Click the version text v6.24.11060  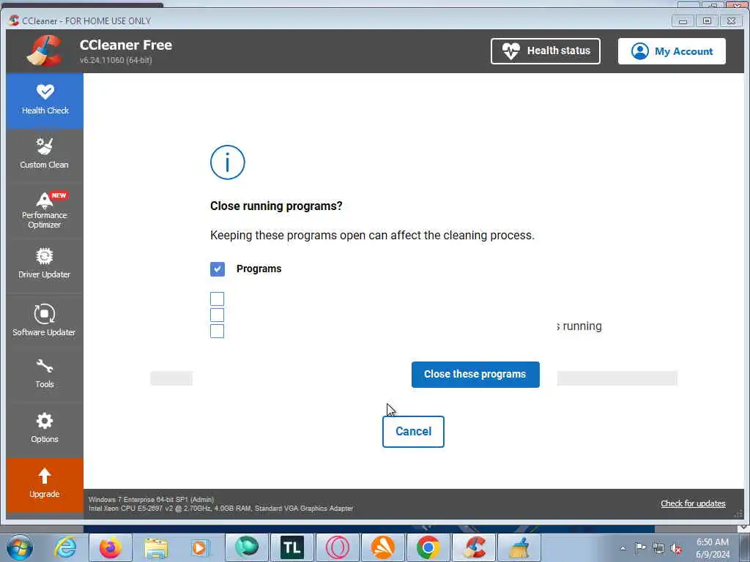click(116, 60)
